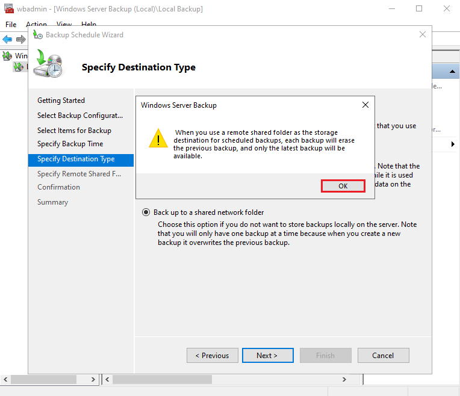Click the Next button in the wizard
Image resolution: width=460 pixels, height=396 pixels.
(267, 356)
